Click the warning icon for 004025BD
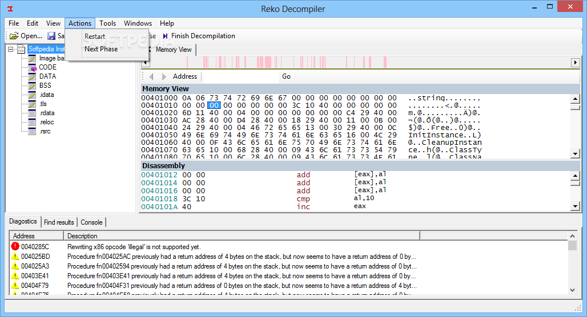The image size is (587, 317). coord(15,256)
